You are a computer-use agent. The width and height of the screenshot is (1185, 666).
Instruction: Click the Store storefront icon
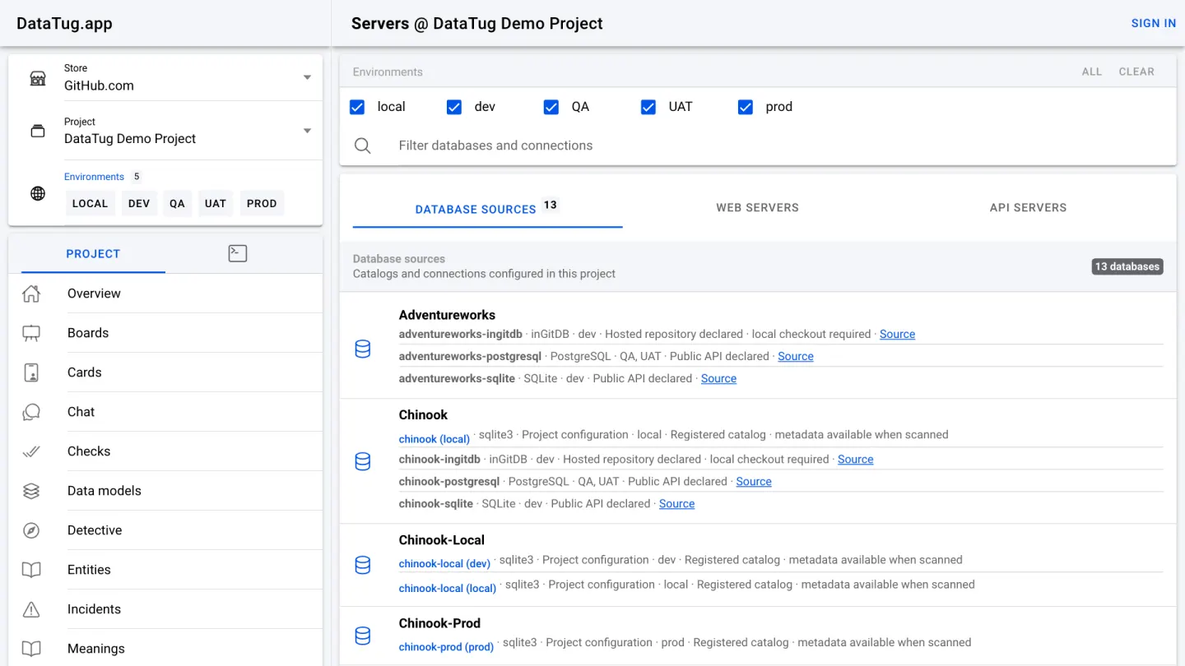pyautogui.click(x=38, y=78)
